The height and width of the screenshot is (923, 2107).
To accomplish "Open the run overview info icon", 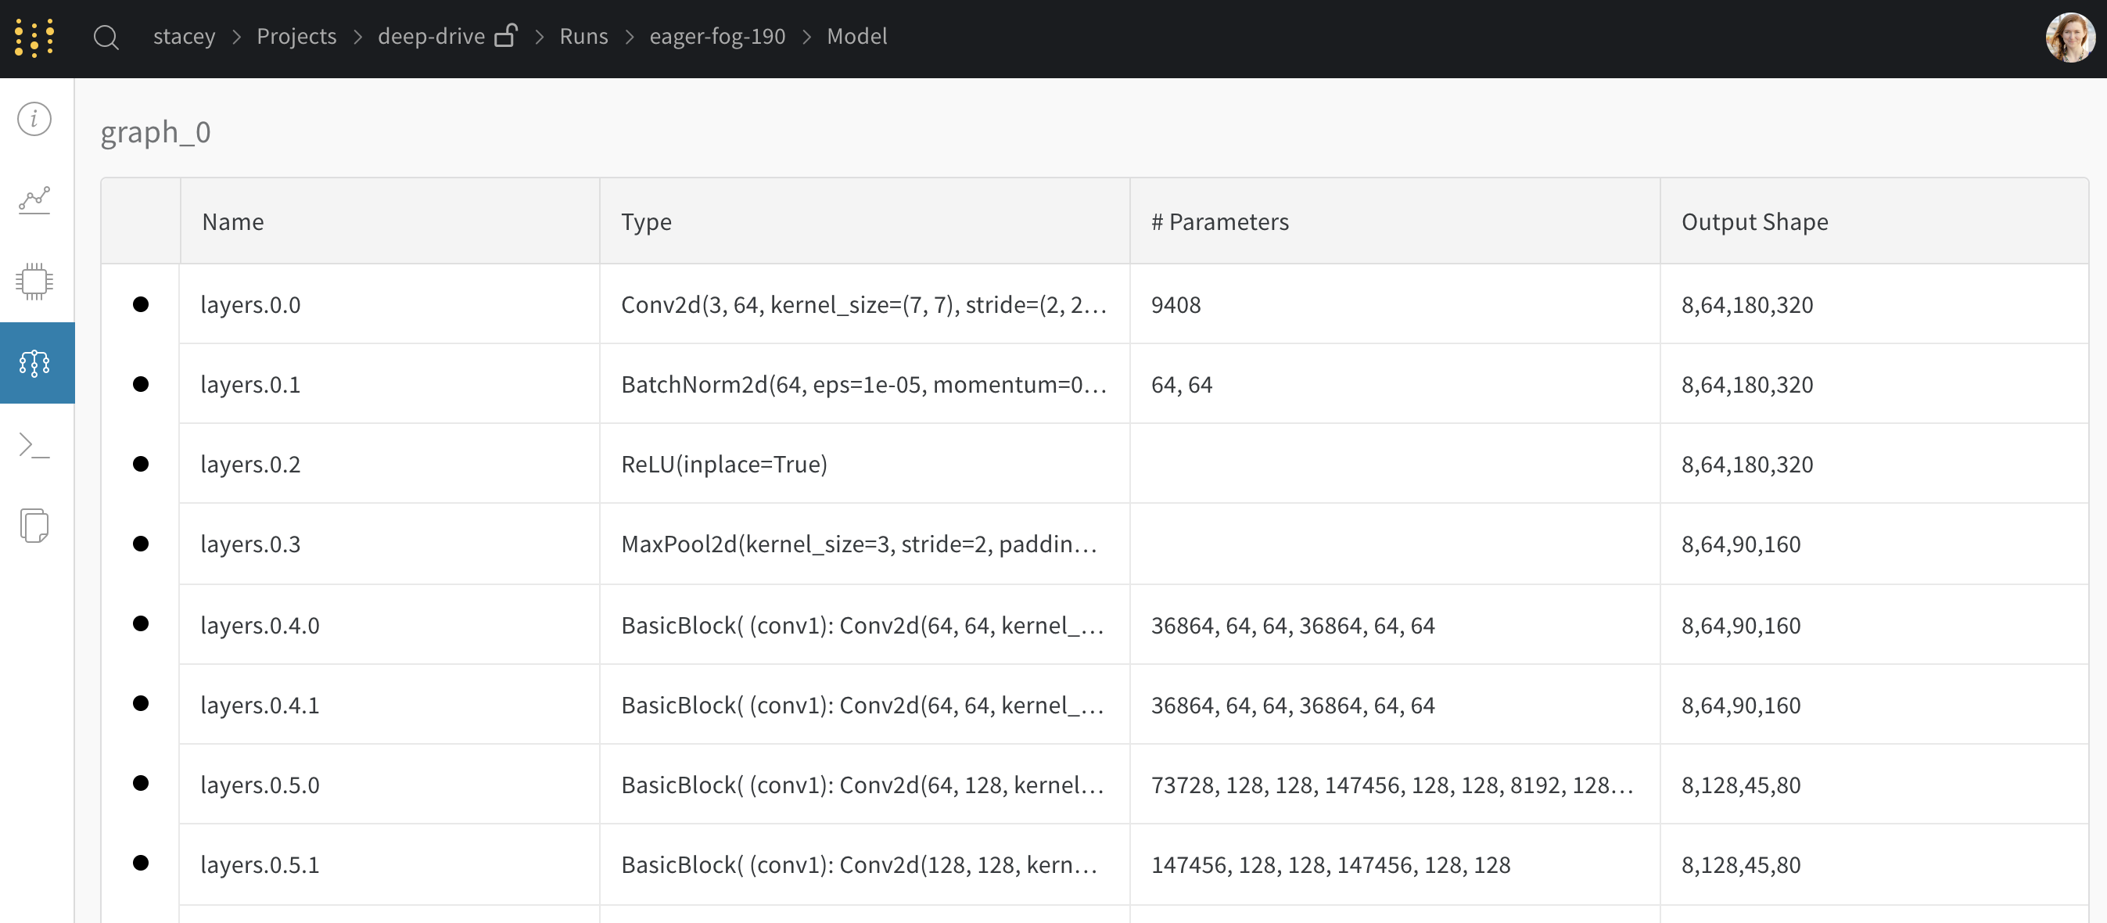I will 34,120.
